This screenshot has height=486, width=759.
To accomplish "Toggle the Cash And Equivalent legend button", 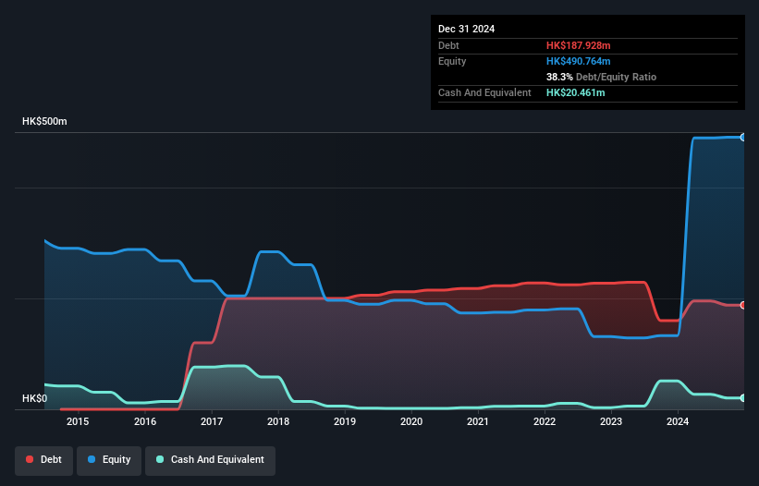I will point(210,460).
